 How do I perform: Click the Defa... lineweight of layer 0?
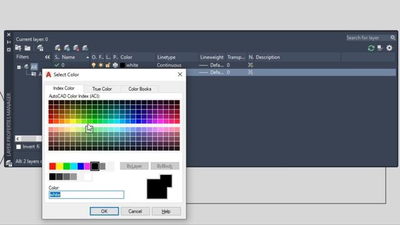click(212, 65)
